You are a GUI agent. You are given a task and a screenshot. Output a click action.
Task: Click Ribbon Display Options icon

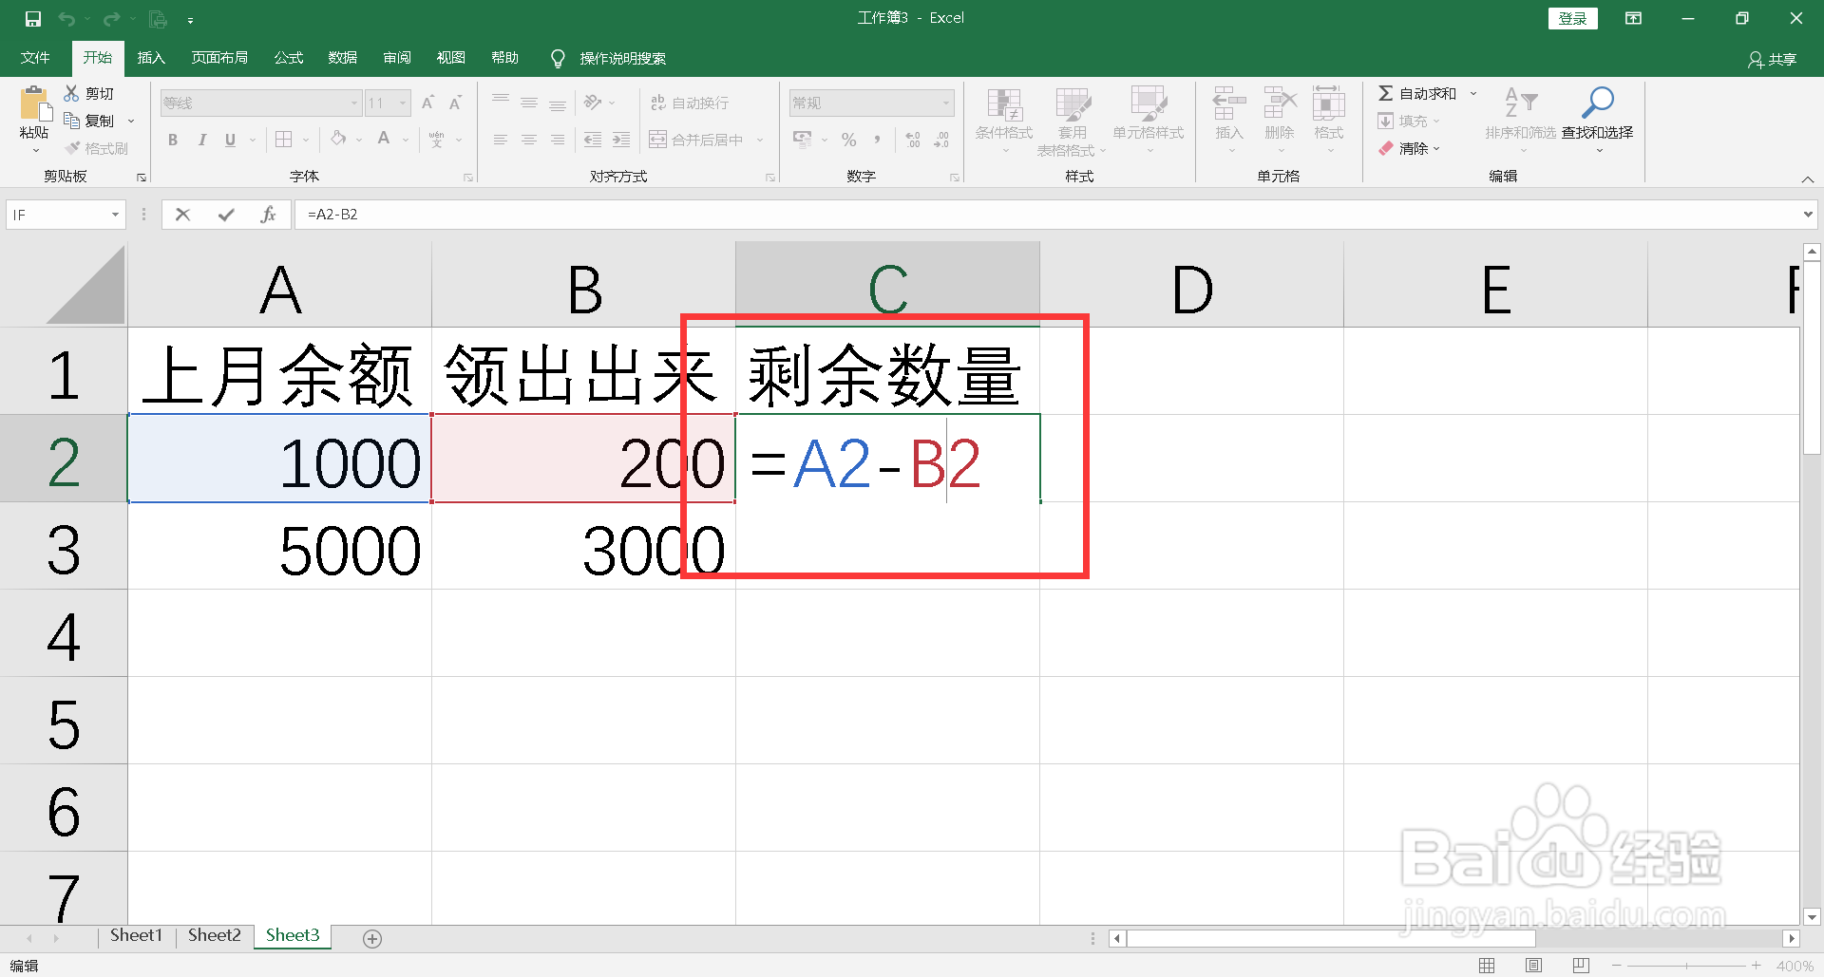[1634, 19]
